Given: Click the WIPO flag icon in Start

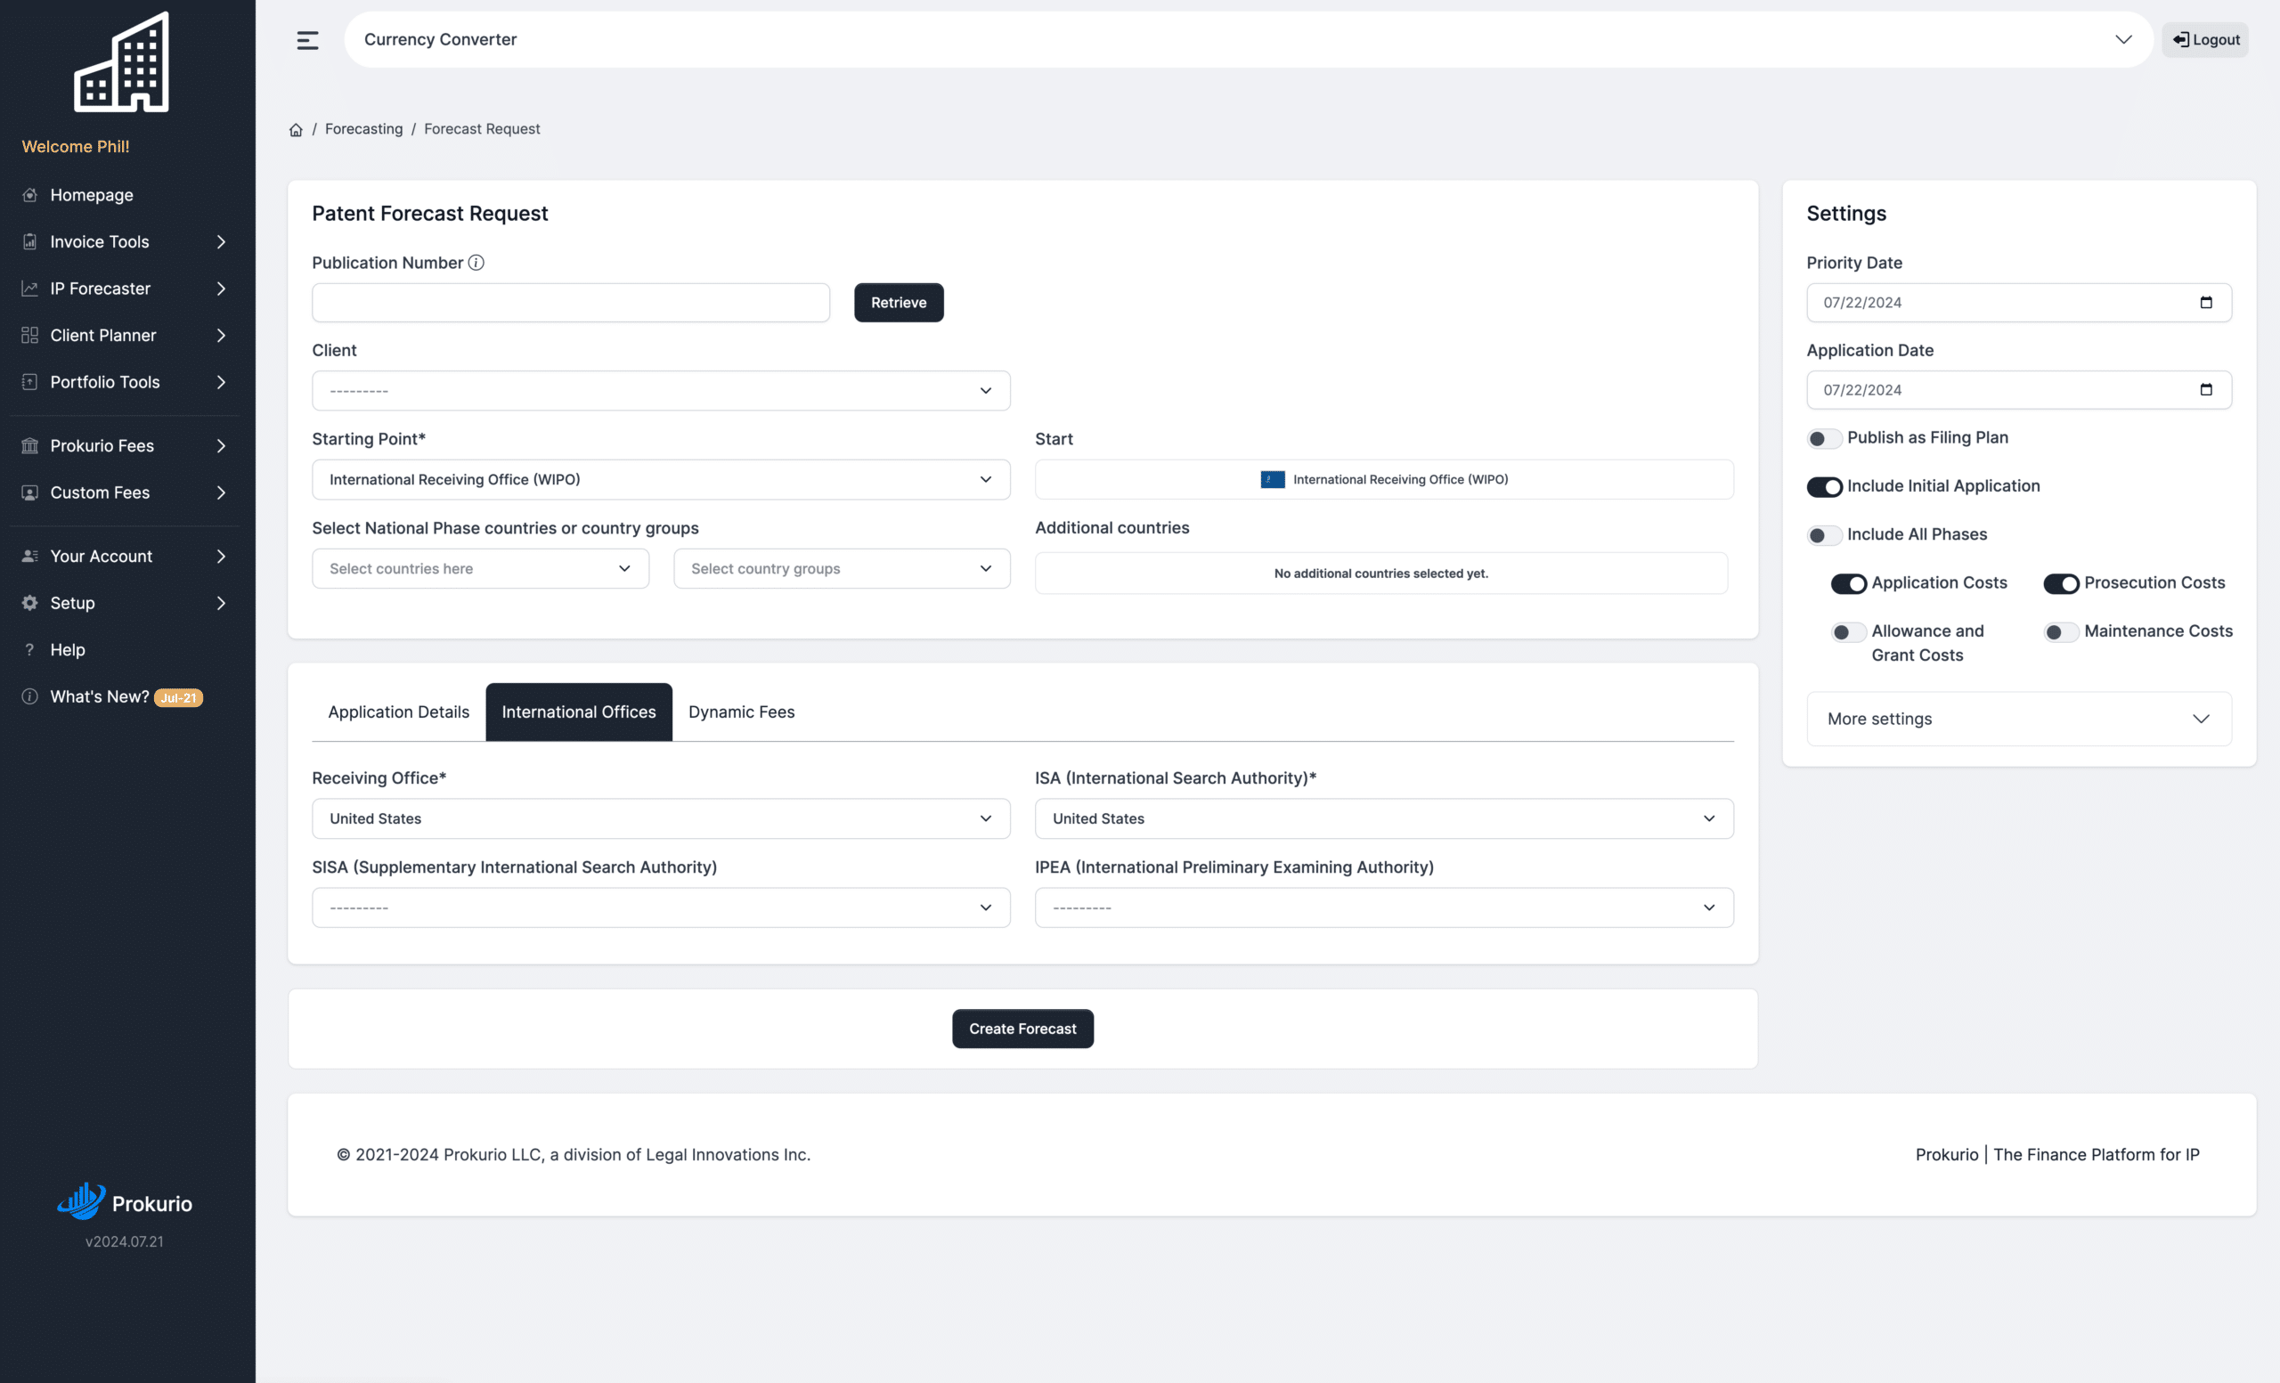Looking at the screenshot, I should coord(1273,479).
